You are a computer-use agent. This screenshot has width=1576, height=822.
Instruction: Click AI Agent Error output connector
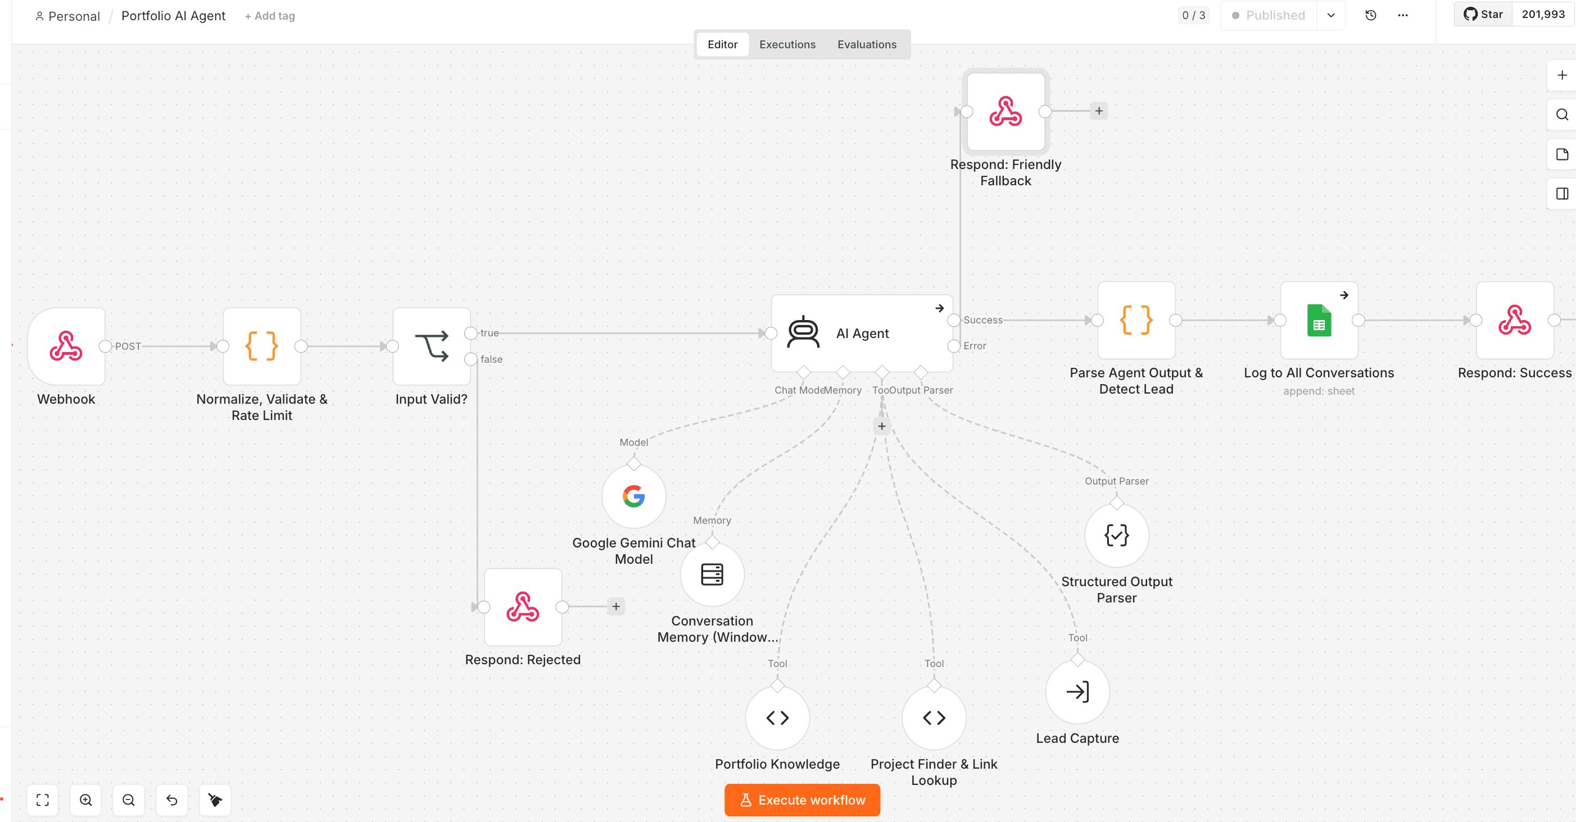[954, 346]
